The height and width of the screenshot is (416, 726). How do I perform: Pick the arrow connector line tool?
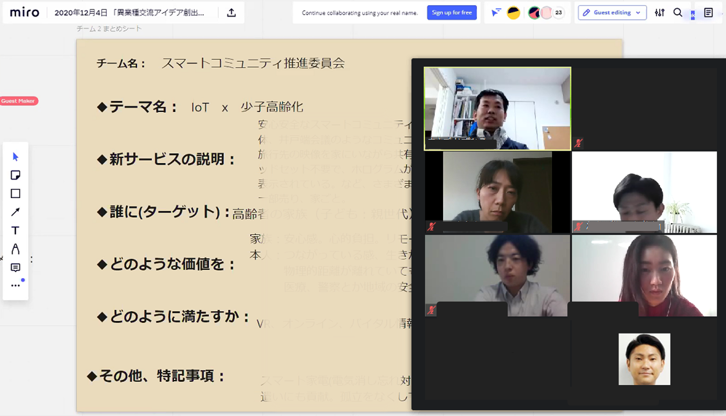(15, 212)
